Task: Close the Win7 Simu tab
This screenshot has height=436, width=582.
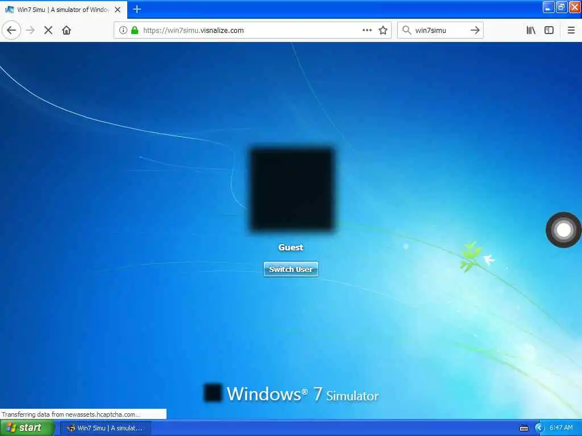Action: click(x=118, y=10)
